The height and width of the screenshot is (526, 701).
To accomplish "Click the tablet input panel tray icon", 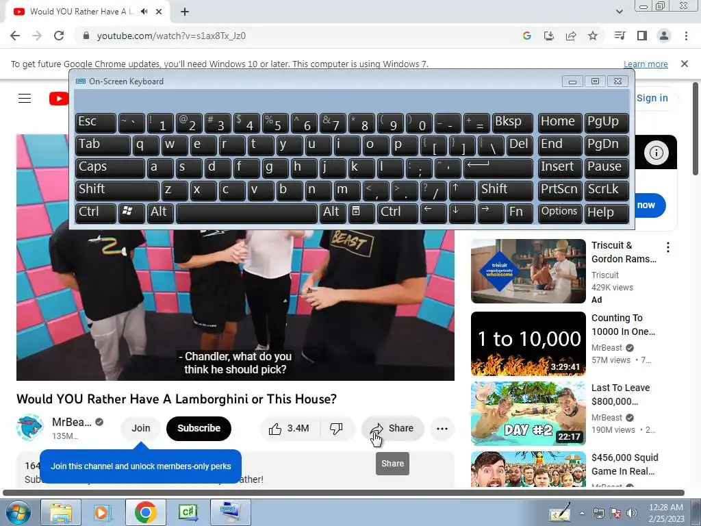I will pos(560,512).
